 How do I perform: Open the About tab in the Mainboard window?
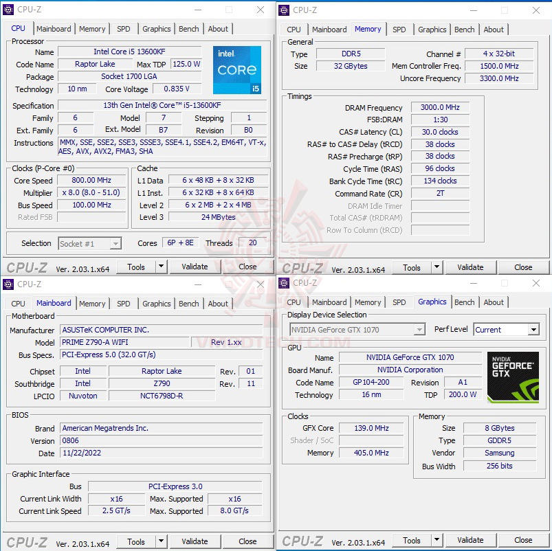pyautogui.click(x=218, y=304)
